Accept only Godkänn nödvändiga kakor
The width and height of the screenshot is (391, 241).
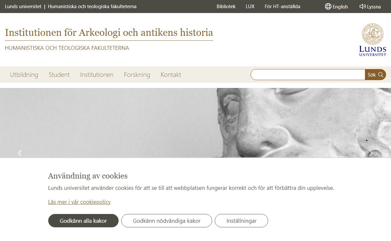[x=167, y=221]
